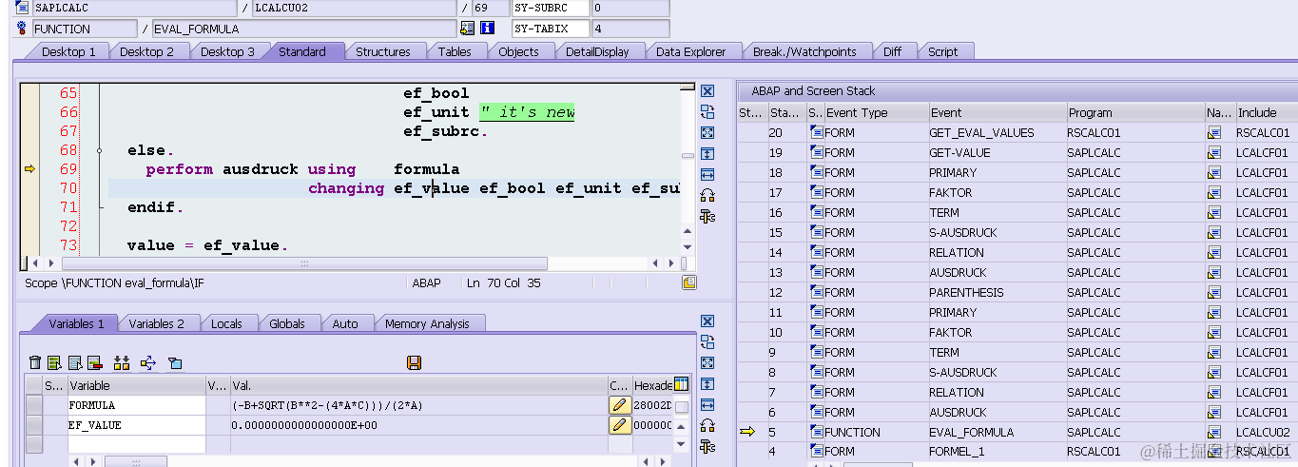This screenshot has width=1298, height=467.
Task: Click the FORM icon in the stack level 19 row
Action: 816,153
